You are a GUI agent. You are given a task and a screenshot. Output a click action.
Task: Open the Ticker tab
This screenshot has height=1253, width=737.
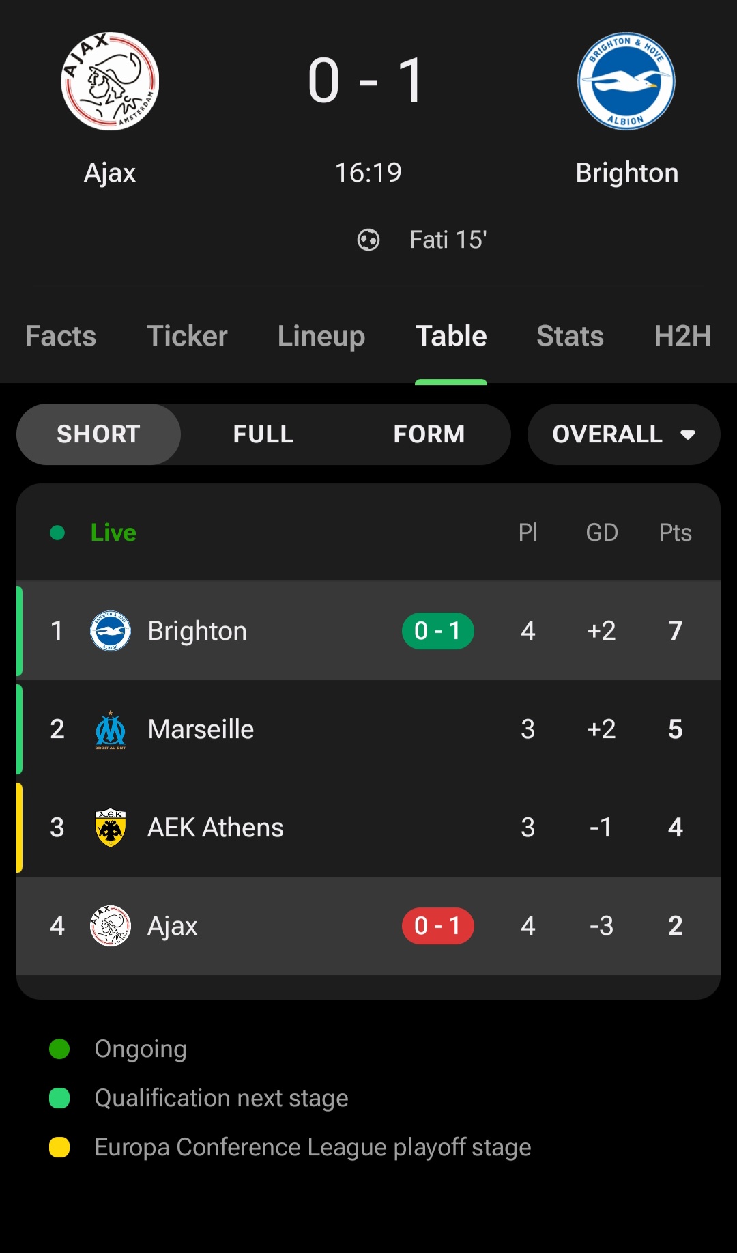click(187, 336)
